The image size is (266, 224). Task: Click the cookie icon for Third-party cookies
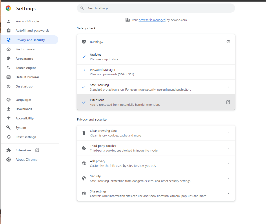tap(84, 148)
